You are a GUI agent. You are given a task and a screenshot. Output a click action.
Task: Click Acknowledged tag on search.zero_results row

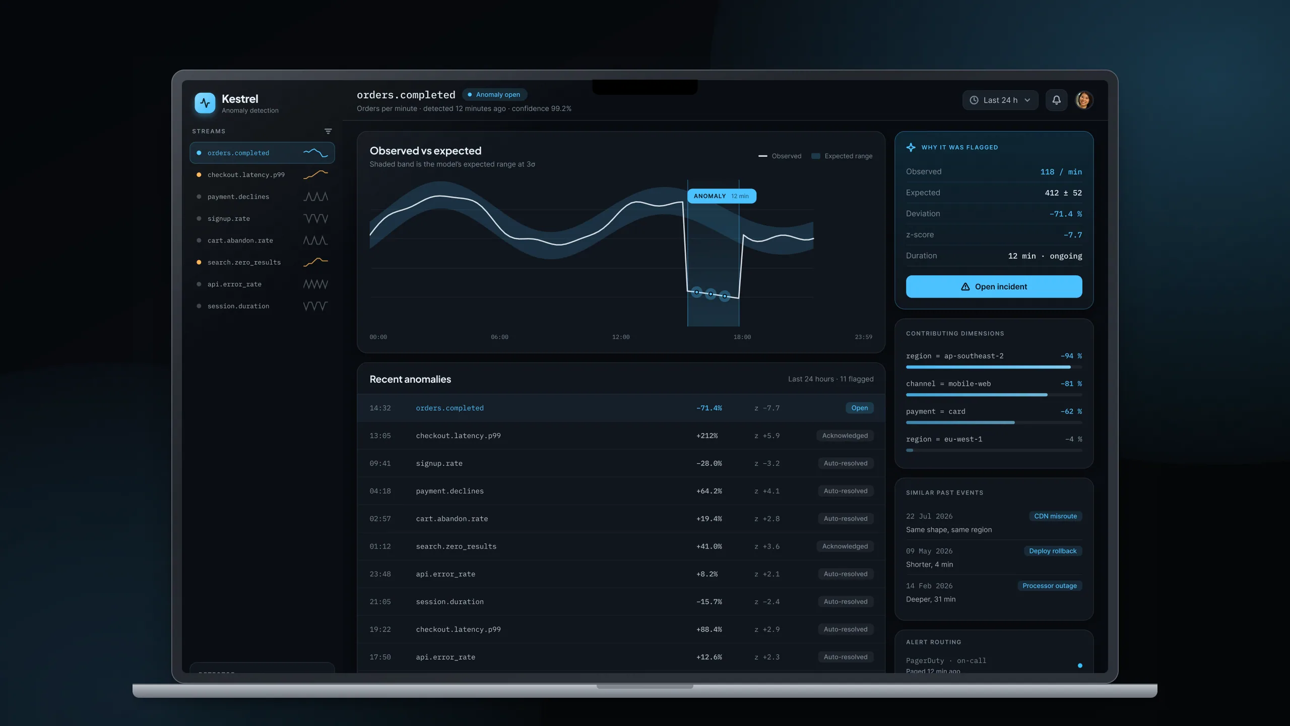click(x=845, y=547)
